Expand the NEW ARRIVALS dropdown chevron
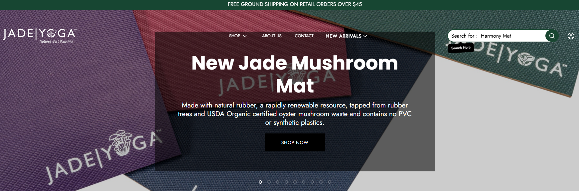579x191 pixels. [365, 36]
